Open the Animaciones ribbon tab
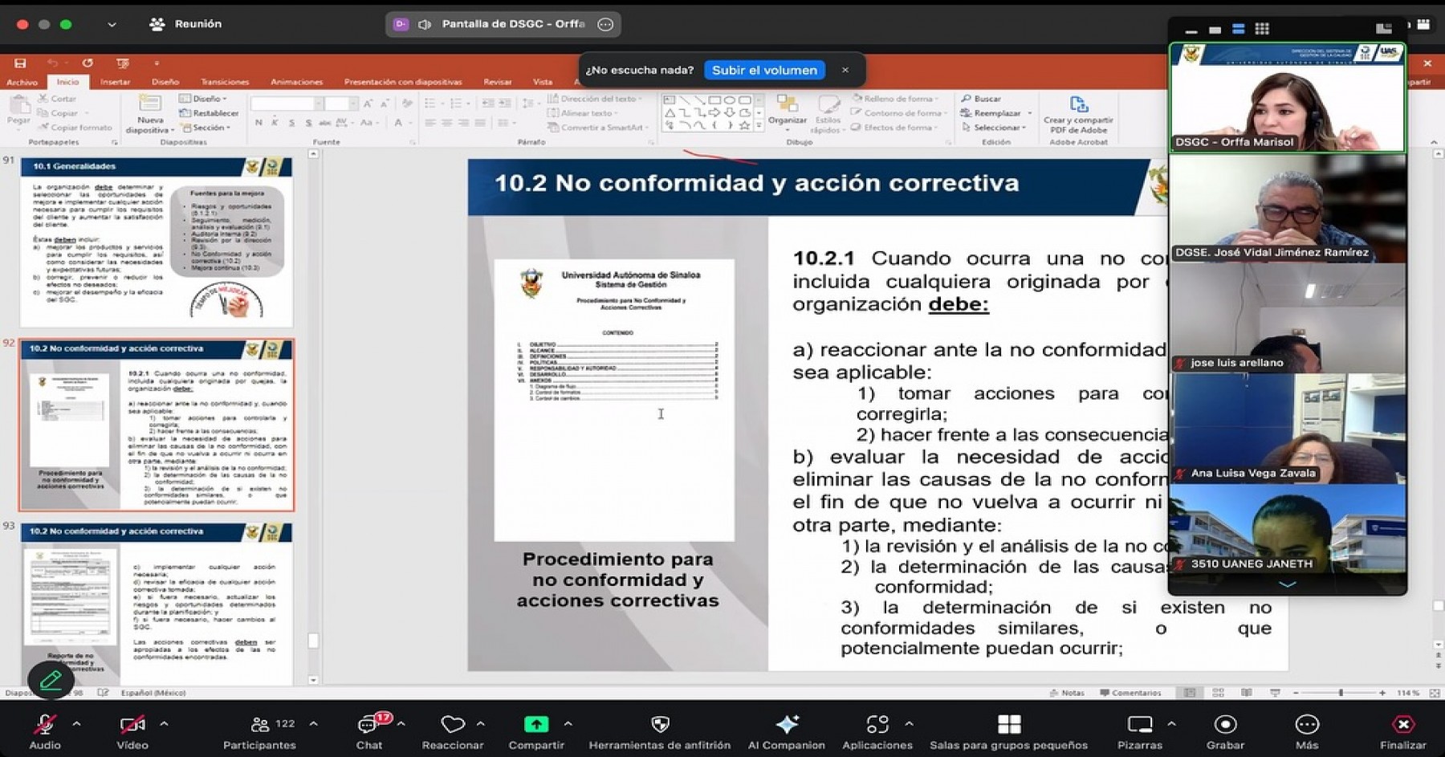The image size is (1445, 757). click(296, 81)
